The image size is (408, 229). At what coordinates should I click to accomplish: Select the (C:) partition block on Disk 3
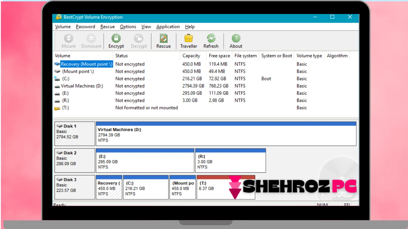pyautogui.click(x=146, y=187)
